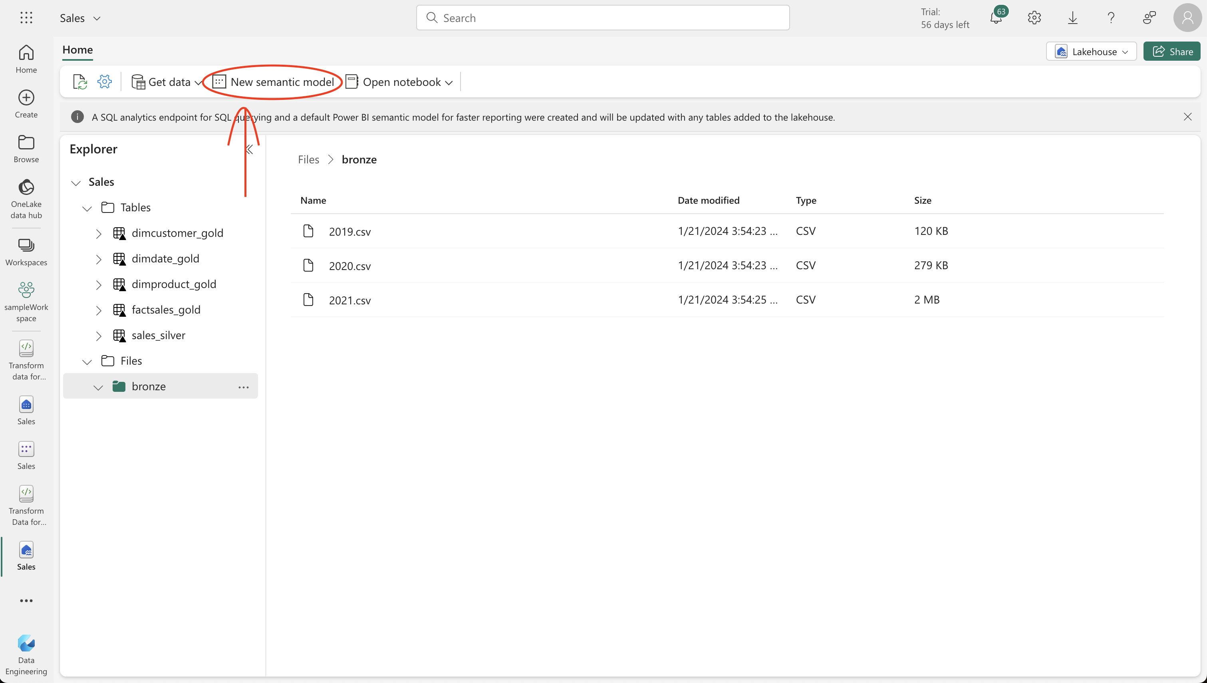Viewport: 1207px width, 683px height.
Task: Open the Transform data for... notebook item
Action: [26, 360]
